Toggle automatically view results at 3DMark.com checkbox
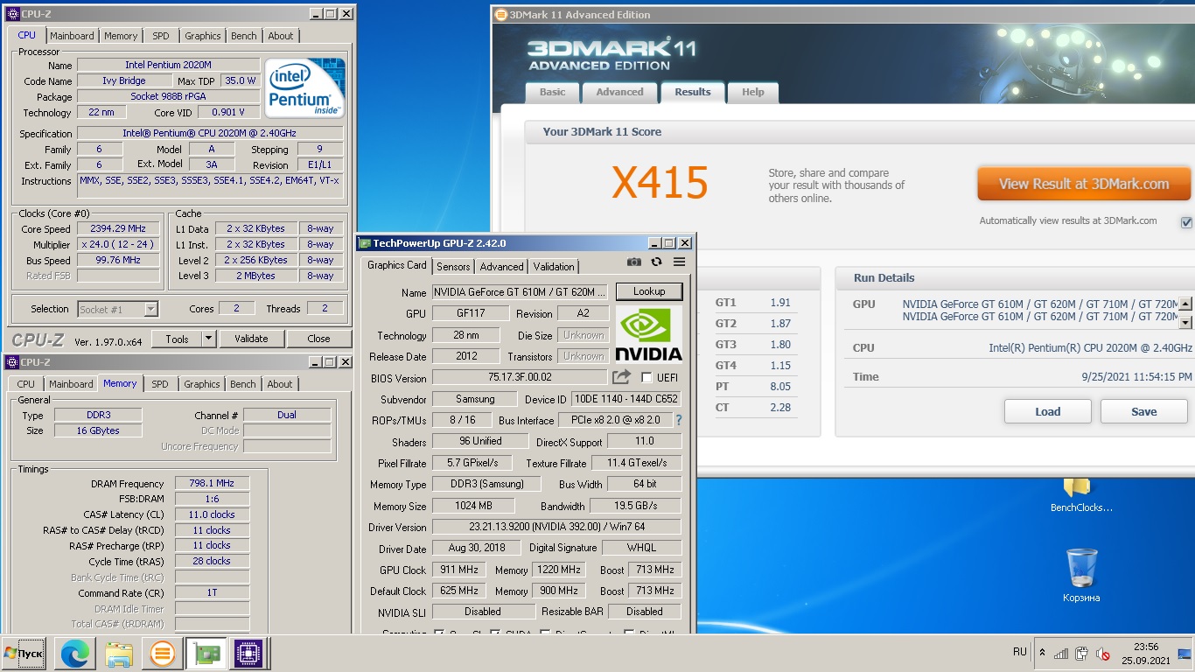The height and width of the screenshot is (672, 1195). tap(1186, 222)
